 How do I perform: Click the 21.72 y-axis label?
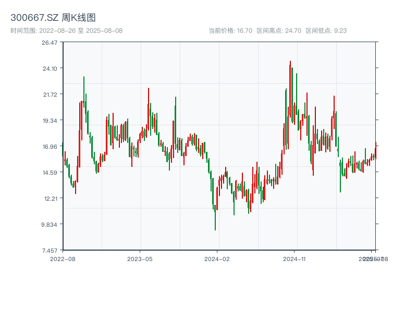[50, 95]
